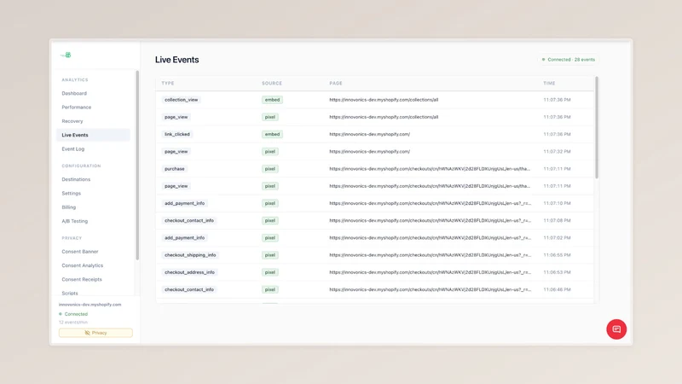The width and height of the screenshot is (682, 384).
Task: Click the events table vertical scrollbar
Action: pos(597,127)
